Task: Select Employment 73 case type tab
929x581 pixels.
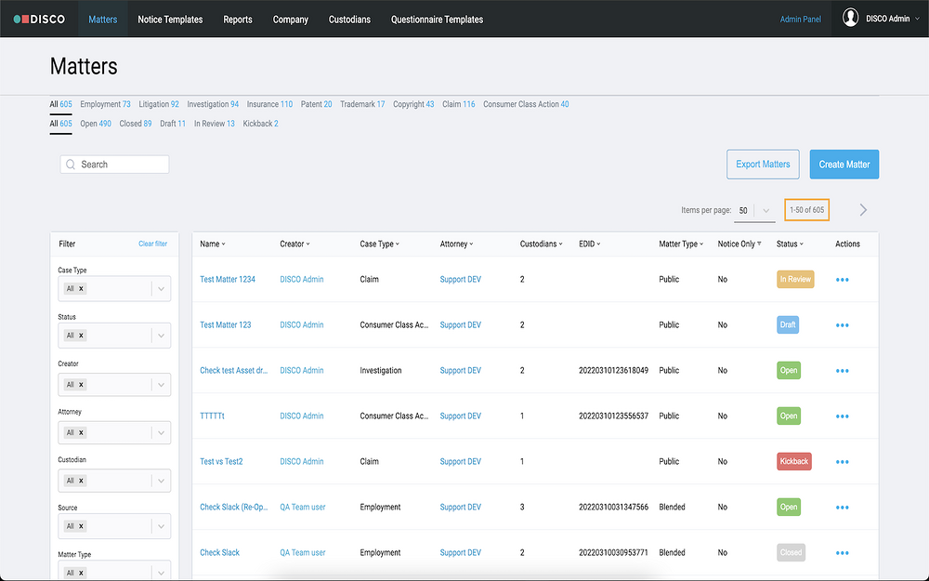Action: point(106,104)
